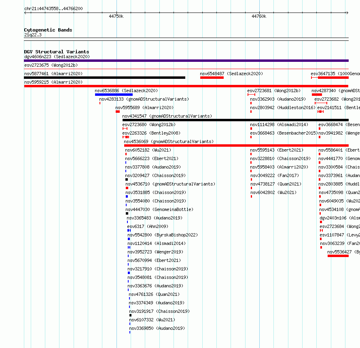Open nsv3362903 (Audano2019) label
The height and width of the screenshot is (348, 360).
pyautogui.click(x=278, y=99)
